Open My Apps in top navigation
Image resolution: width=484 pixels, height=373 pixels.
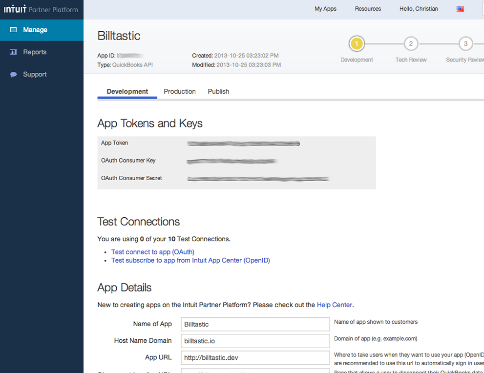pos(325,9)
